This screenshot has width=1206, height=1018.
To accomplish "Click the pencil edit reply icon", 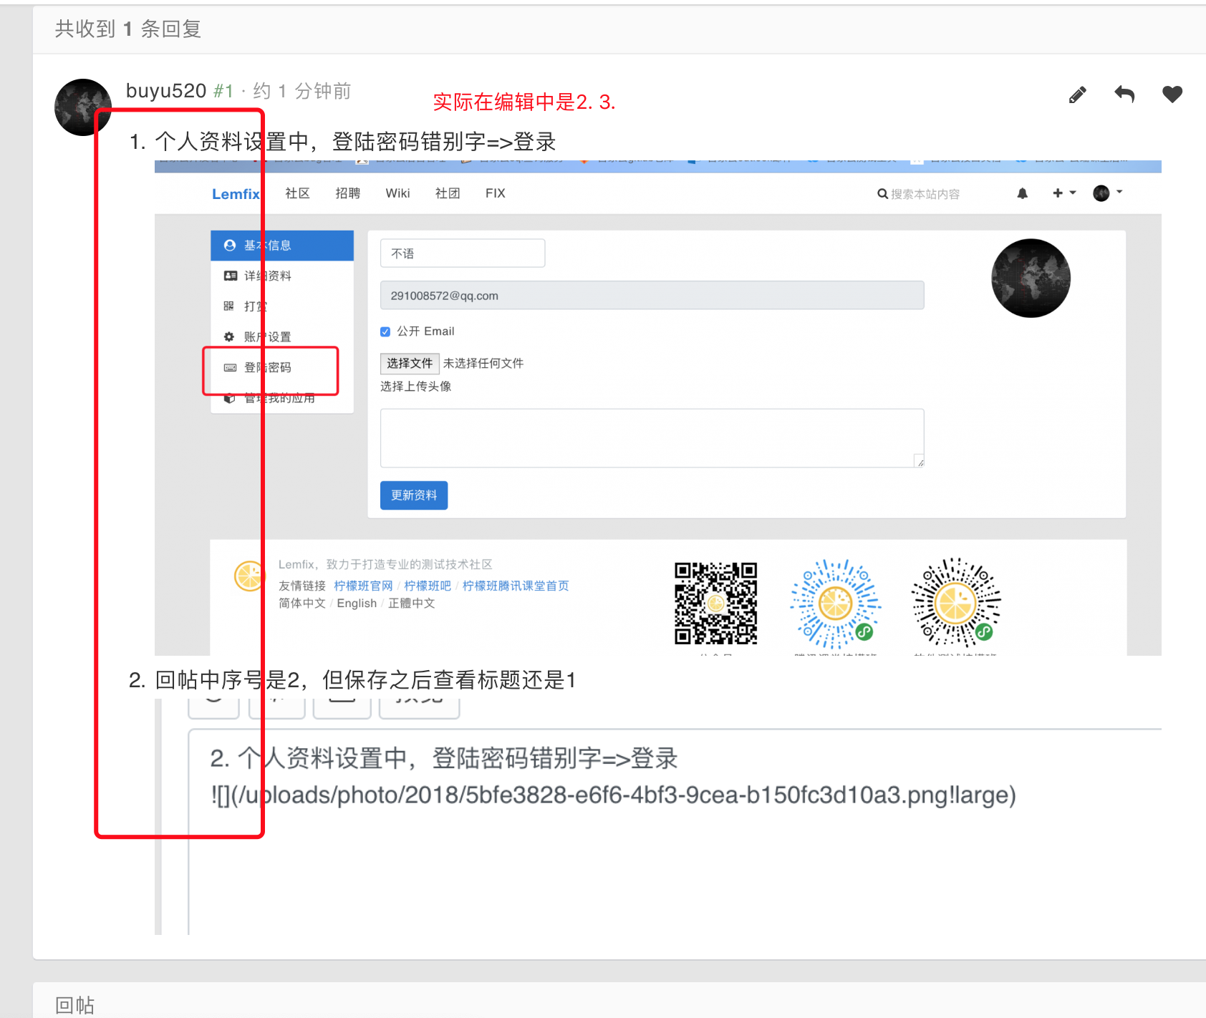I will pos(1077,94).
